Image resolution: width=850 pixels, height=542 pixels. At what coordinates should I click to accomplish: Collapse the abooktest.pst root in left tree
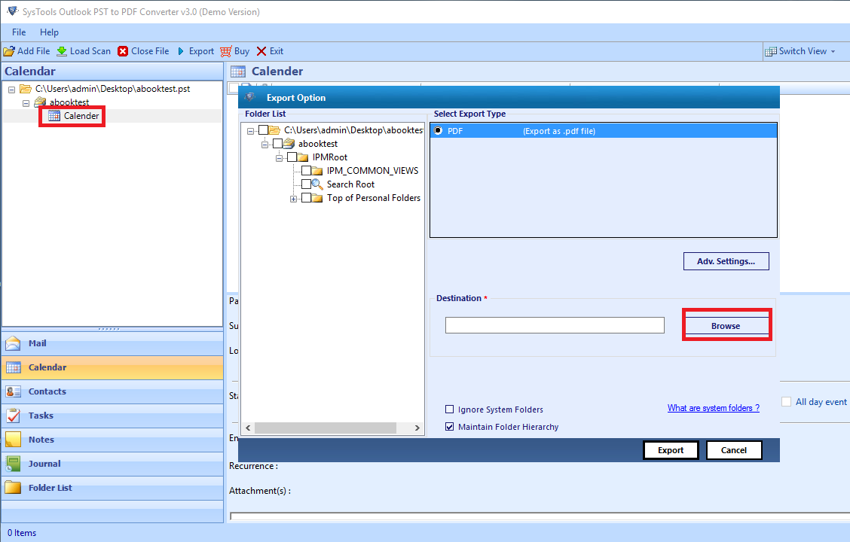(x=11, y=90)
